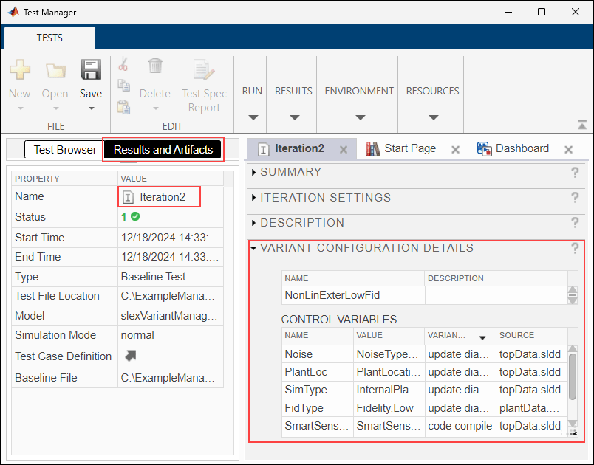This screenshot has width=594, height=465.
Task: Select the Results and Artifacts tab
Action: pyautogui.click(x=163, y=150)
